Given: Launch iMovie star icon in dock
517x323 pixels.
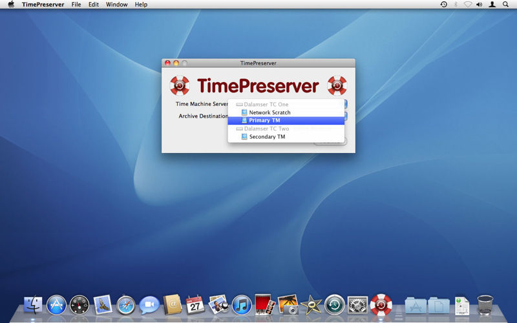Looking at the screenshot, I should (311, 304).
